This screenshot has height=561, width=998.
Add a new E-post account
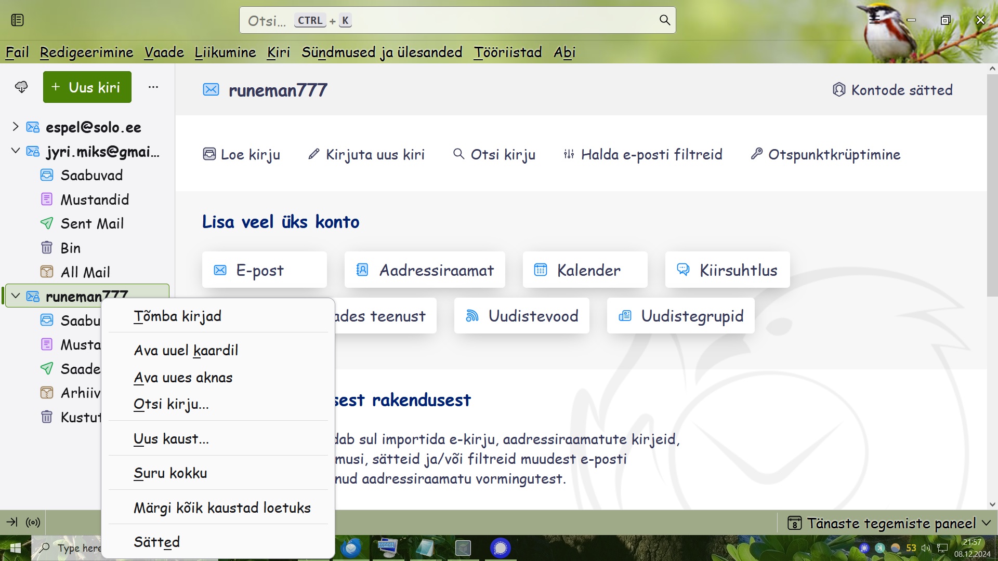point(265,270)
